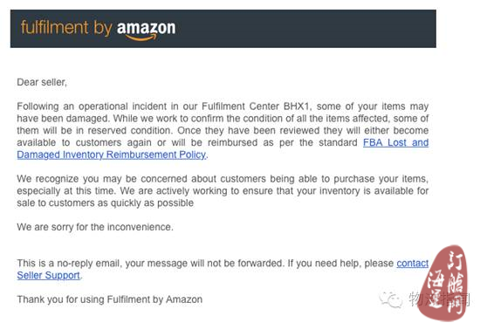Click the WeChat bubble watermark icon
Screen dimensions: 487x323
coord(391,299)
